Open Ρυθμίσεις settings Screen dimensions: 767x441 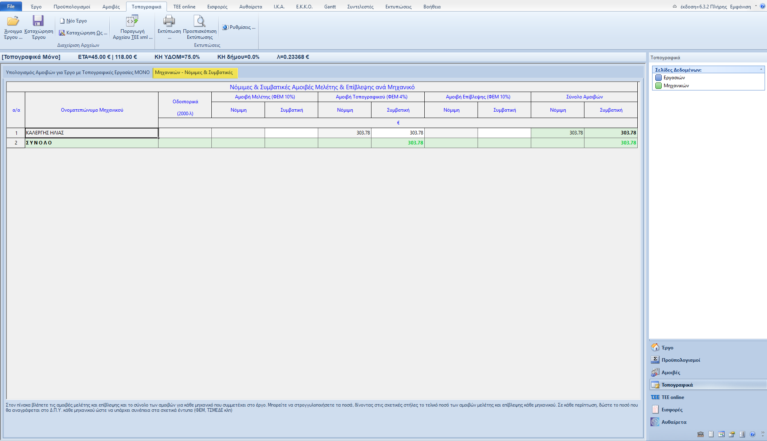(239, 27)
